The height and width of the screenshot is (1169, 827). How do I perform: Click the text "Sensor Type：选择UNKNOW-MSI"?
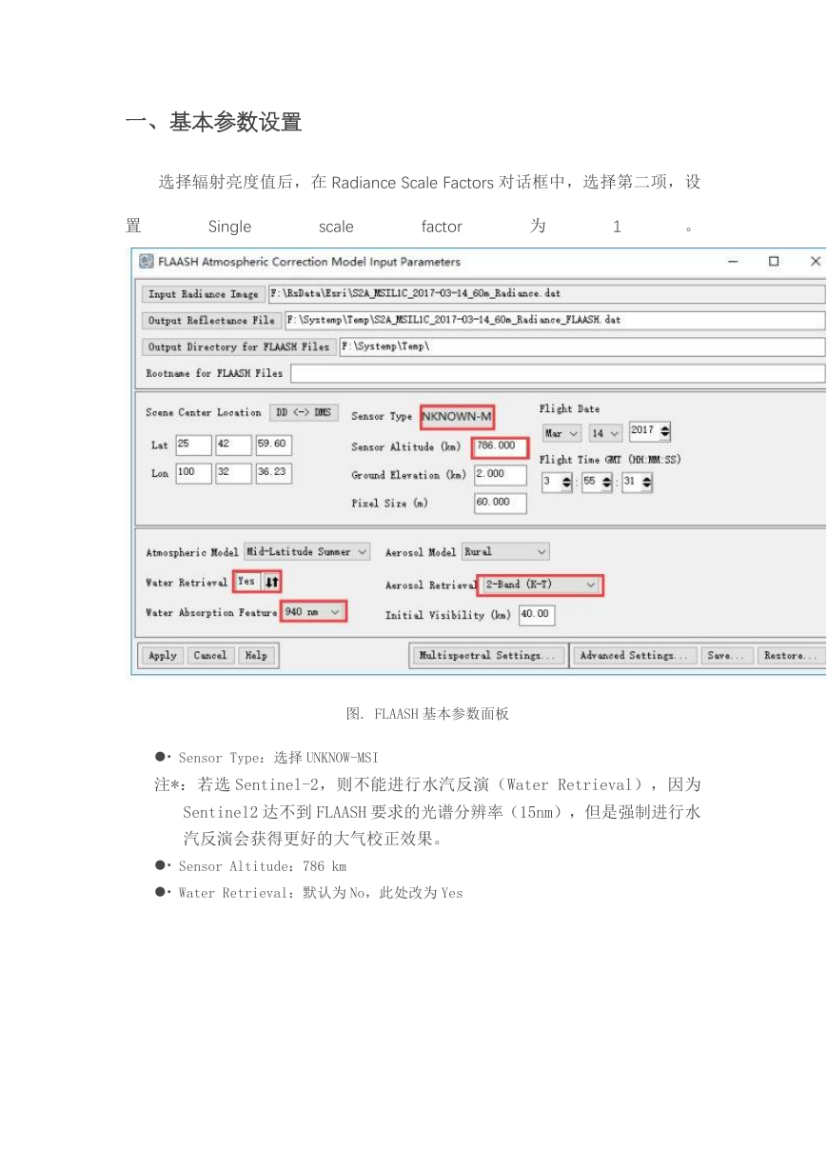[x=279, y=758]
